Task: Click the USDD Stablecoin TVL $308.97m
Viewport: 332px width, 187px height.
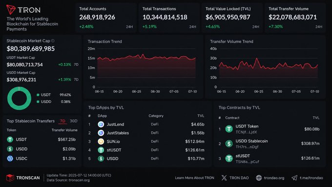Action: point(311,144)
